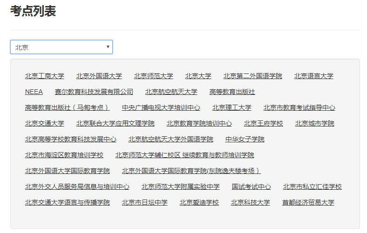
Task: Open the 北京工商大学 link
Action: (44, 76)
